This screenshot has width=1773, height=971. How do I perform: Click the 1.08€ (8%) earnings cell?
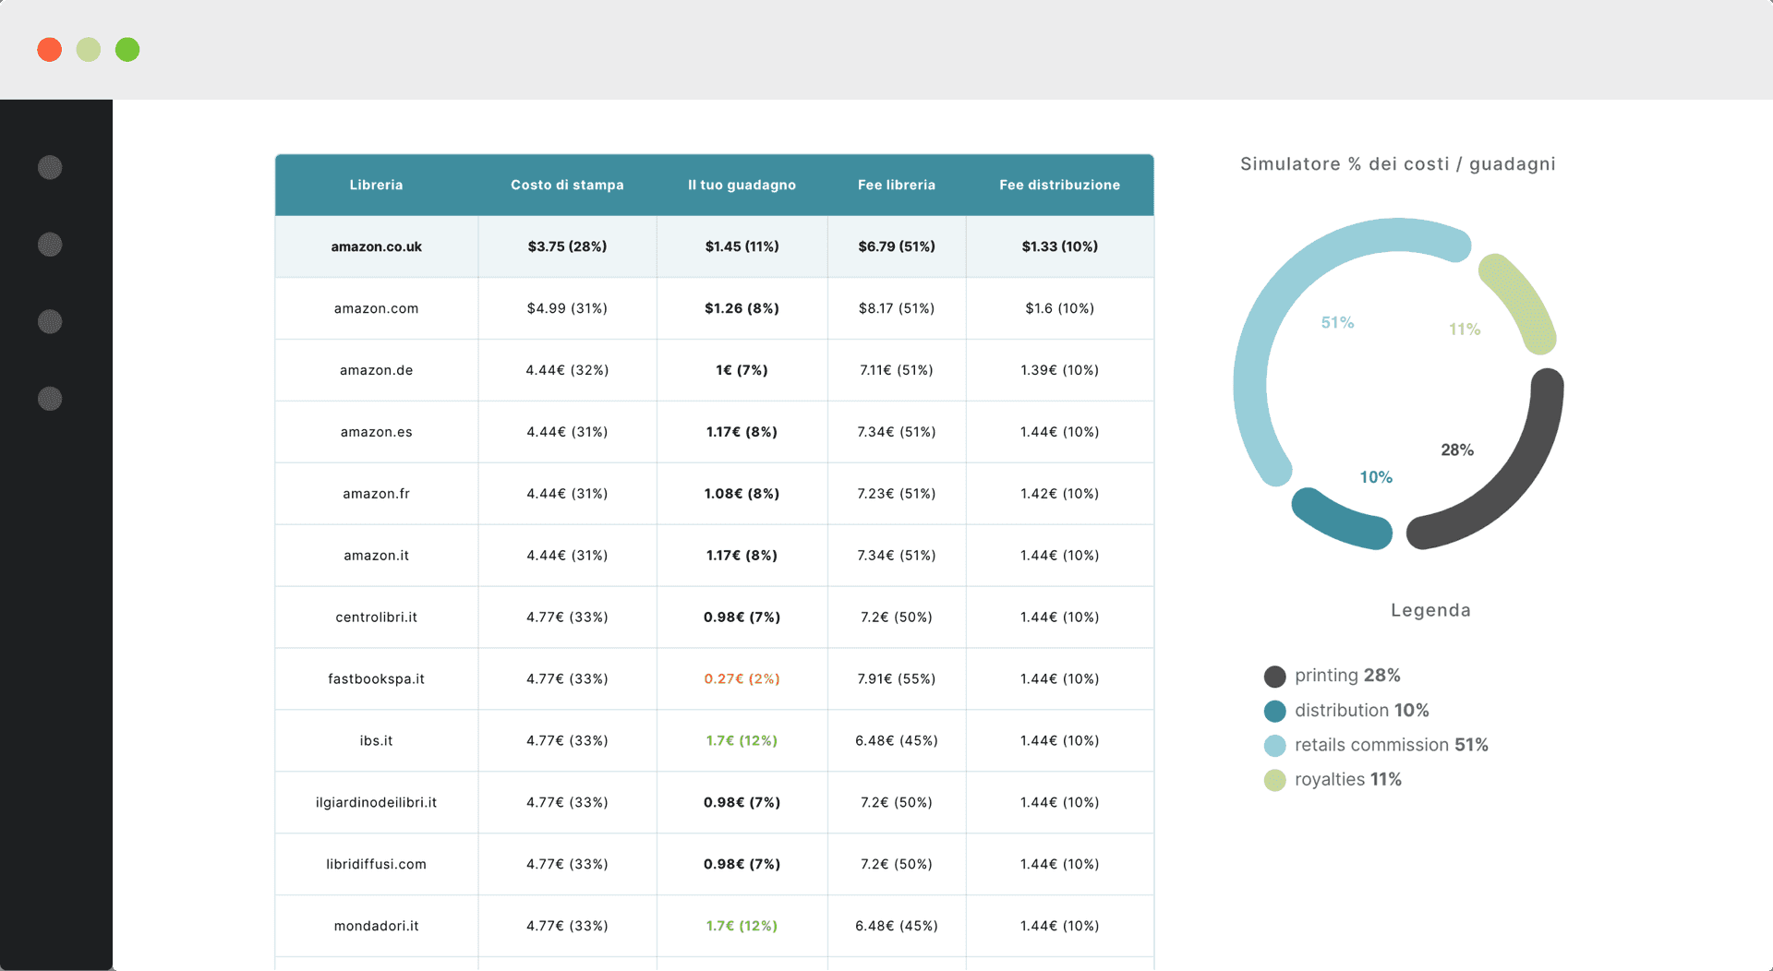[742, 494]
